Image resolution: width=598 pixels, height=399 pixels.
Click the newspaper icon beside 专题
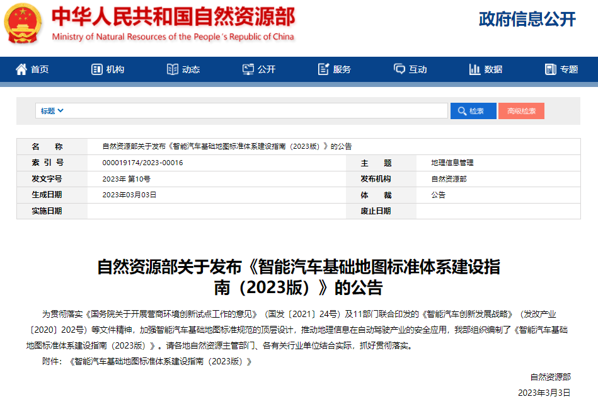pyautogui.click(x=551, y=69)
